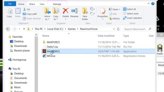Navigate to This PC in breadcrumb

click(39, 29)
